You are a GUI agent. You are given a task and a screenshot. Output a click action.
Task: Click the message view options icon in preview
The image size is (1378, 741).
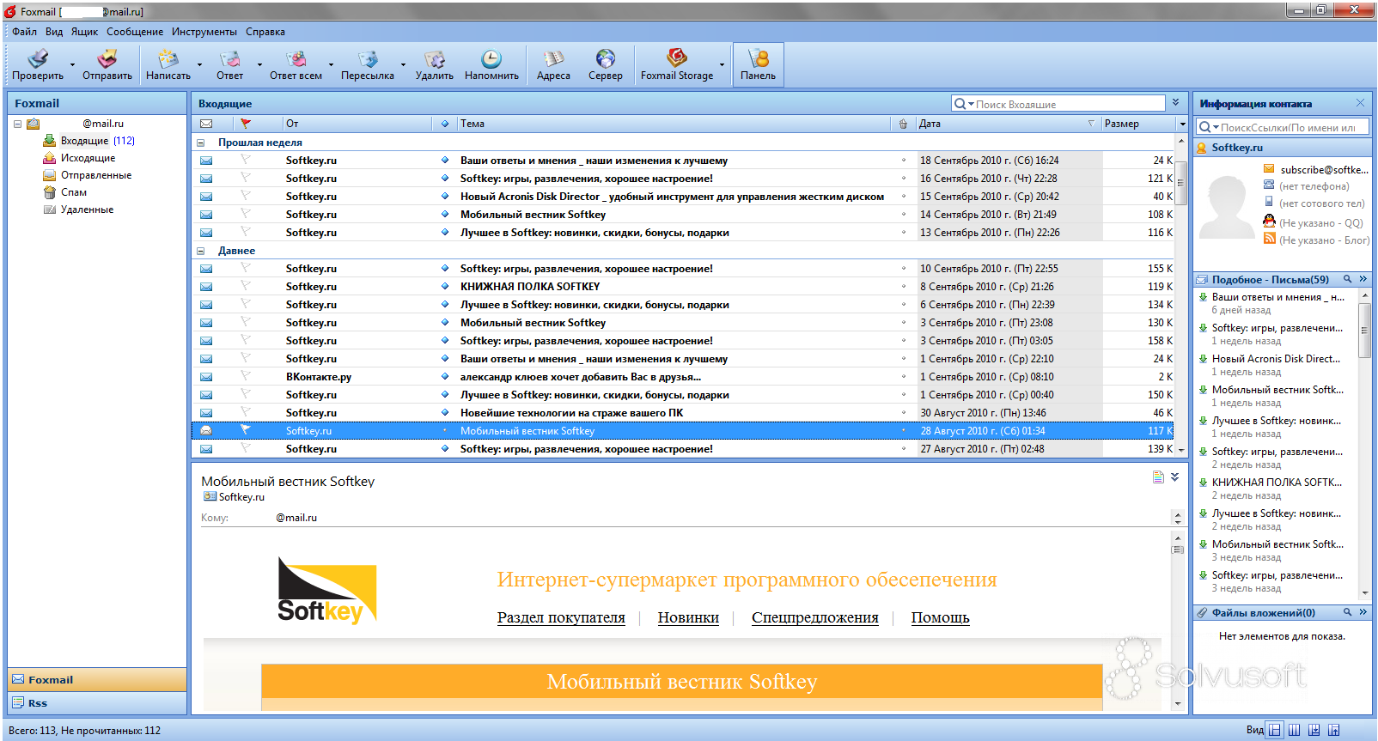(x=1158, y=477)
